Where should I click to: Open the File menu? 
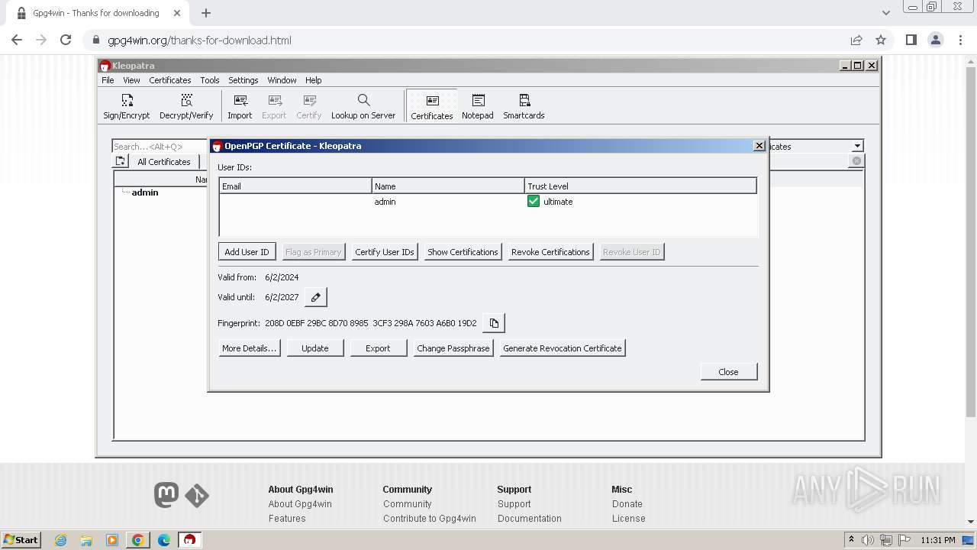pos(108,80)
